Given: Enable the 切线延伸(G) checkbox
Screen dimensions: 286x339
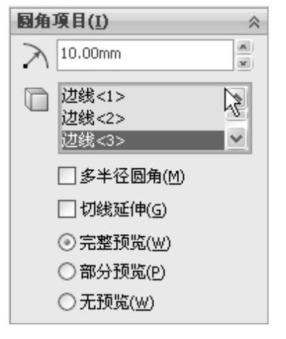Looking at the screenshot, I should click(x=66, y=209).
